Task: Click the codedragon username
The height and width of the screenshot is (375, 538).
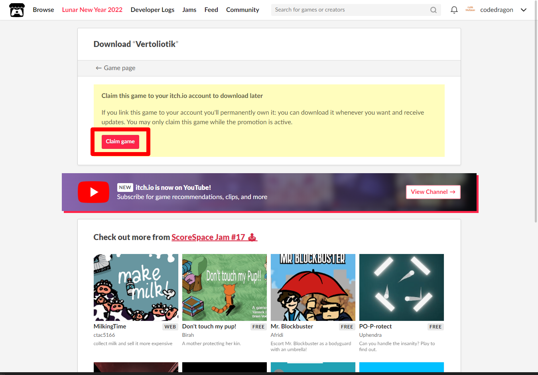Action: (497, 10)
